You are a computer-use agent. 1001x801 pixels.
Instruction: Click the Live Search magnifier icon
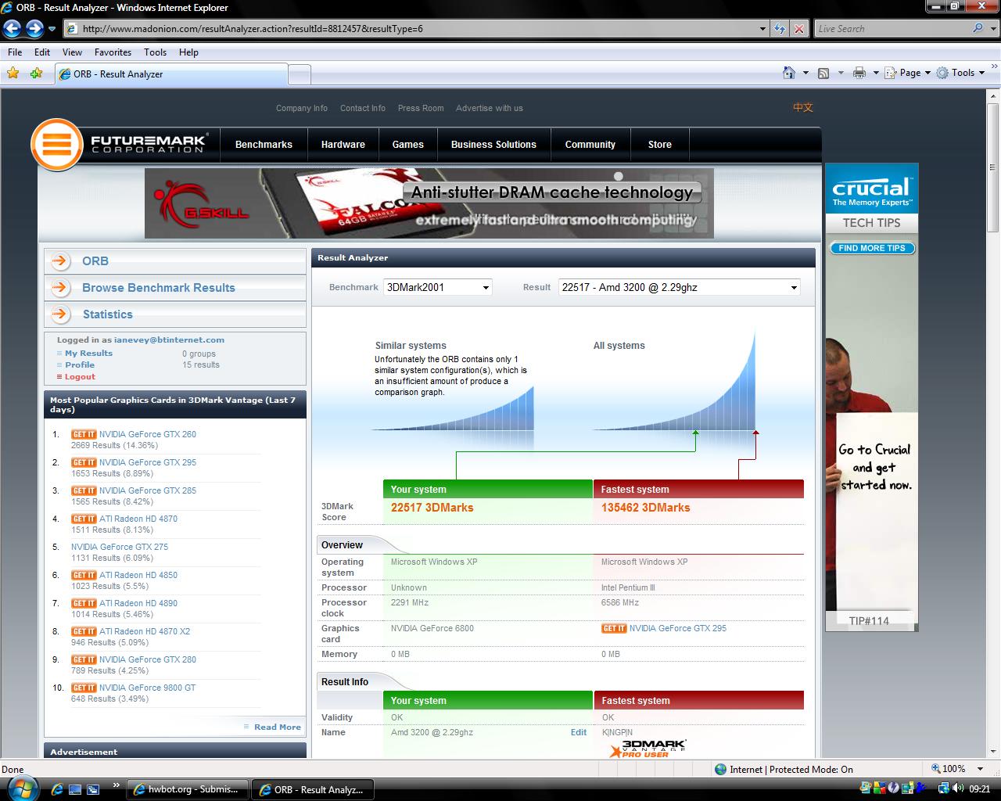pyautogui.click(x=978, y=28)
